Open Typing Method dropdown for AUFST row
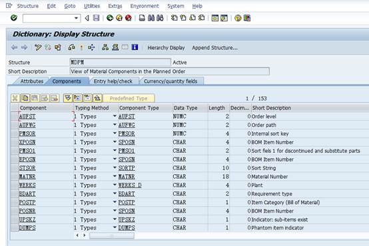This screenshot has height=246, width=369. pos(115,116)
